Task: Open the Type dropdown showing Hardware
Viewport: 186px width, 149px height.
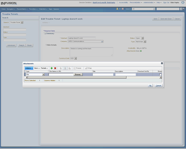Action: pyautogui.click(x=145, y=42)
